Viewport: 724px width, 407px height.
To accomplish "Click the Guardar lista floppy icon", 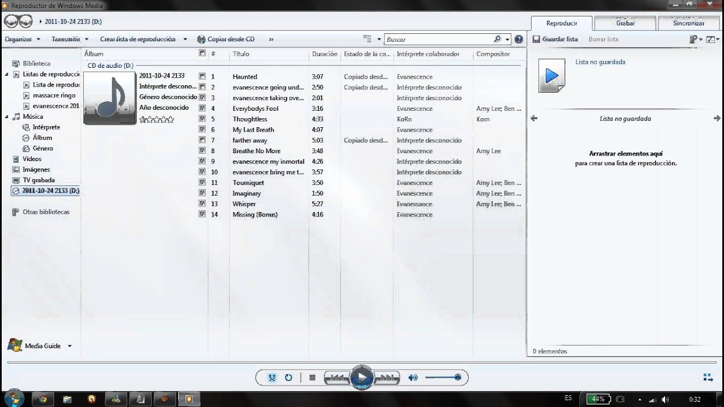I will pos(536,40).
